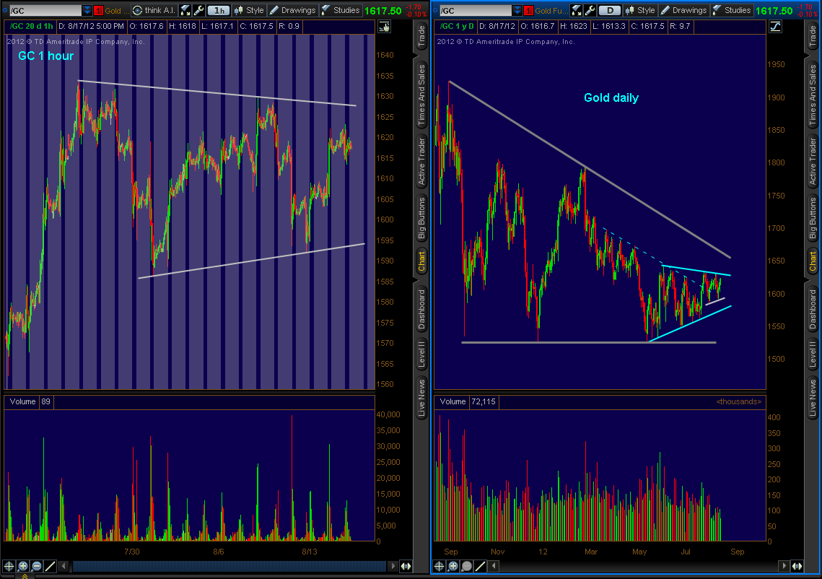
Task: Click the D timeframe button on right chart
Action: (x=610, y=10)
